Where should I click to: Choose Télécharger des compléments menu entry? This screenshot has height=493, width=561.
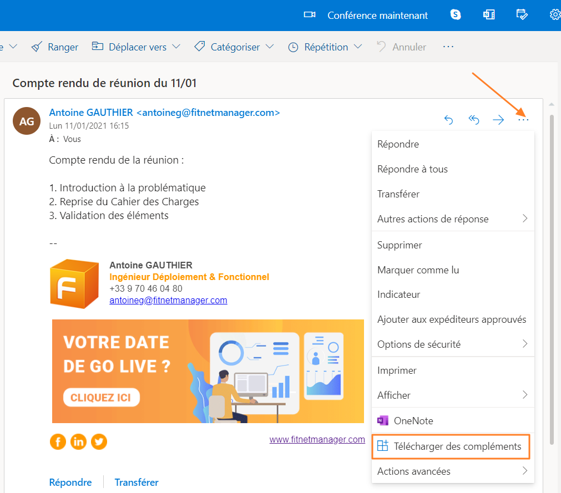point(451,446)
